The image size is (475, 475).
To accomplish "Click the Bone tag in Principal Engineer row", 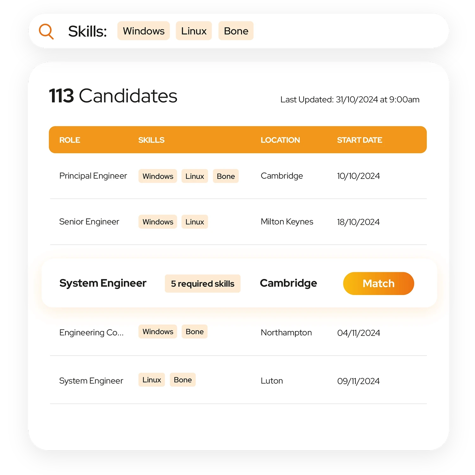I will point(226,176).
